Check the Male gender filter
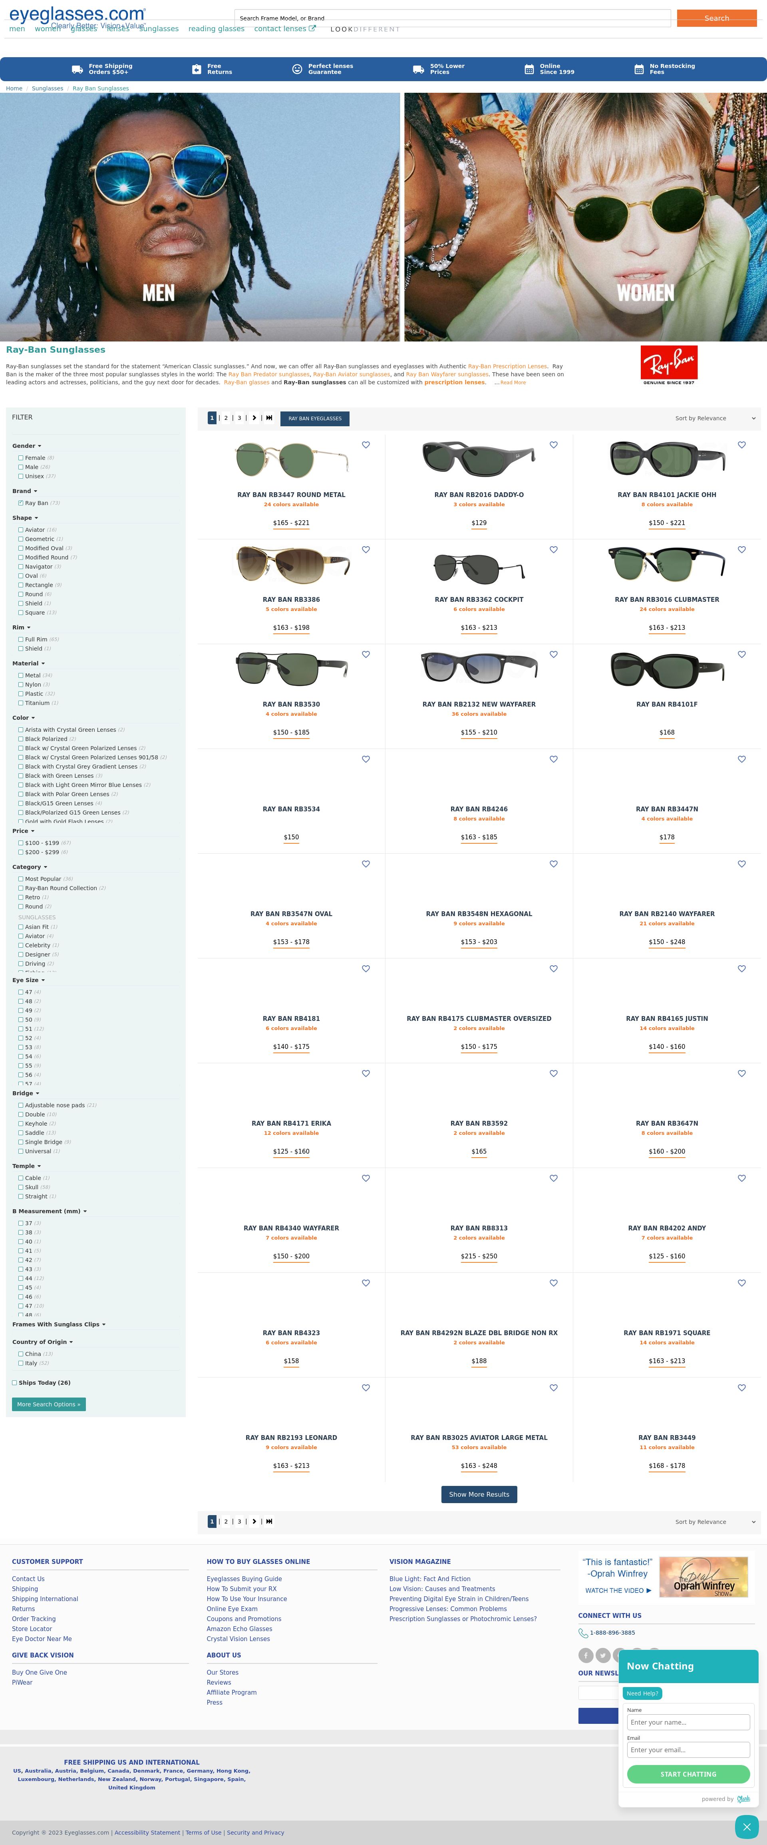The height and width of the screenshot is (1845, 767). pos(21,467)
